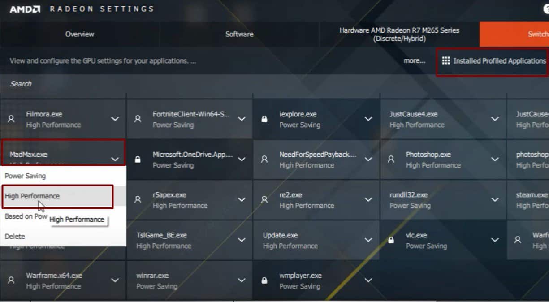Click the user icon beside Photoshop.exe

[391, 160]
